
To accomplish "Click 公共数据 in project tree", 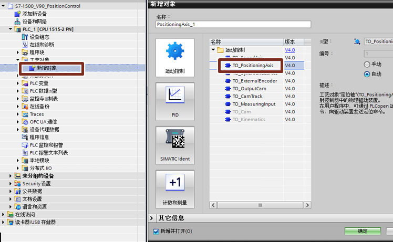I will [33, 192].
